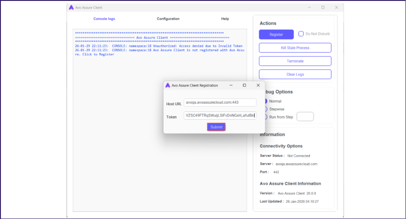Click the Kill Stale Process button
This screenshot has height=219, width=406.
[295, 48]
